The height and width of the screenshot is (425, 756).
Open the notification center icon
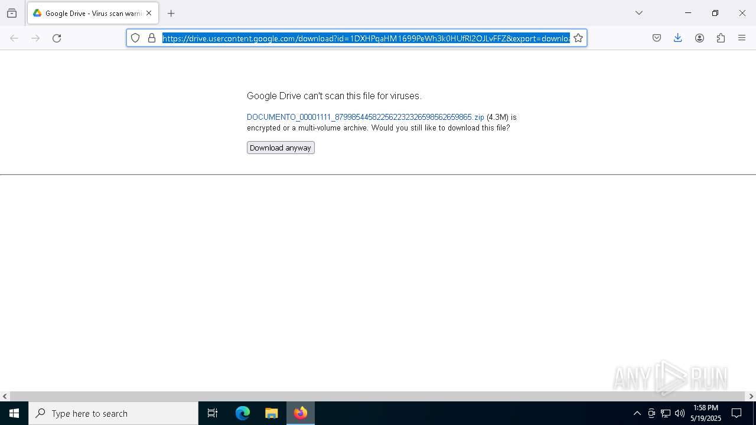tap(737, 413)
